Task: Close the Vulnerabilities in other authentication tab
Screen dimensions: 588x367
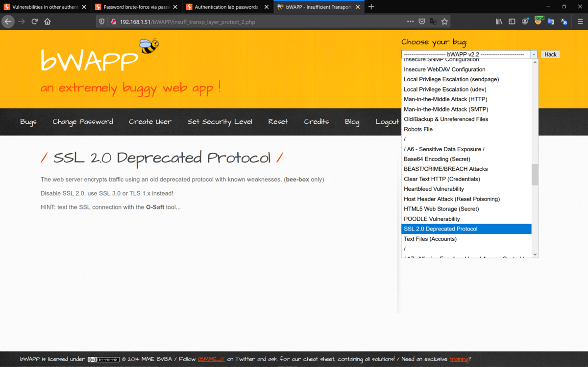Action: pos(84,7)
